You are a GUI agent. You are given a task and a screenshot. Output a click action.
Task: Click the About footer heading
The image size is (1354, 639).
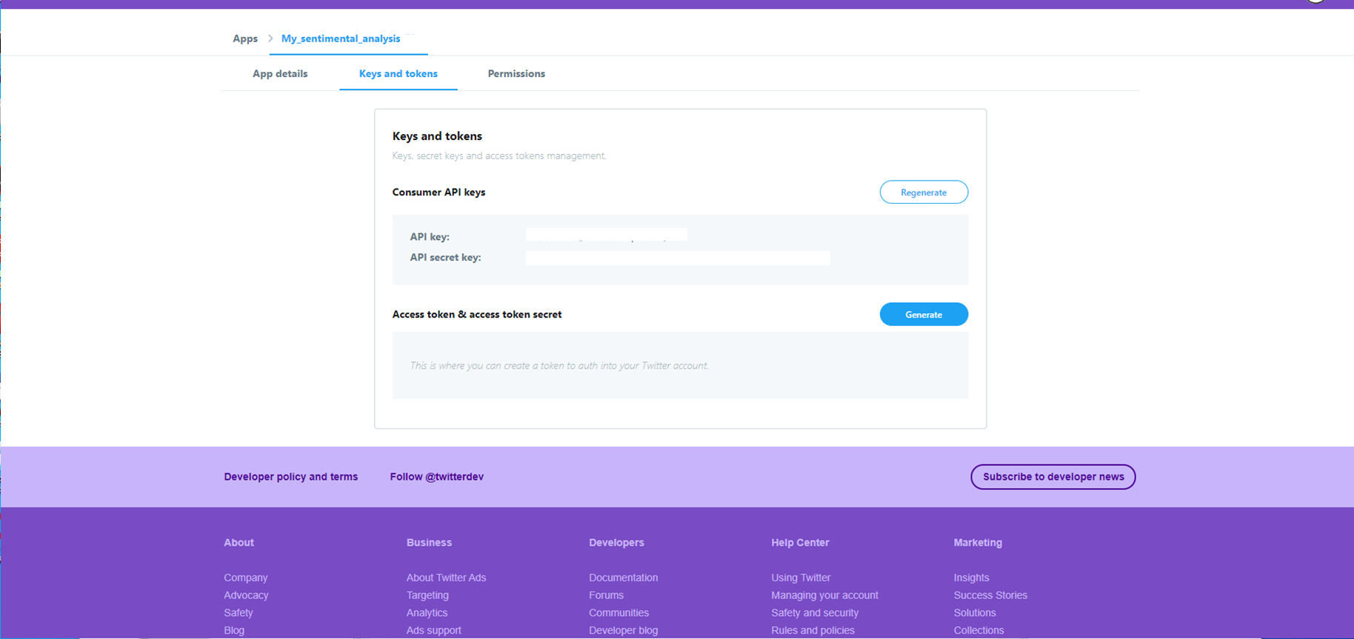[x=239, y=543]
